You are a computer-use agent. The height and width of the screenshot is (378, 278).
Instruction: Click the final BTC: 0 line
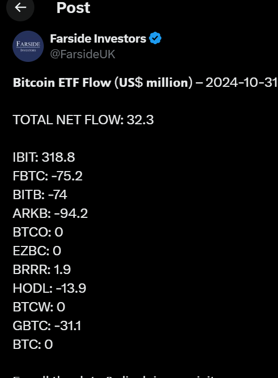(x=33, y=344)
